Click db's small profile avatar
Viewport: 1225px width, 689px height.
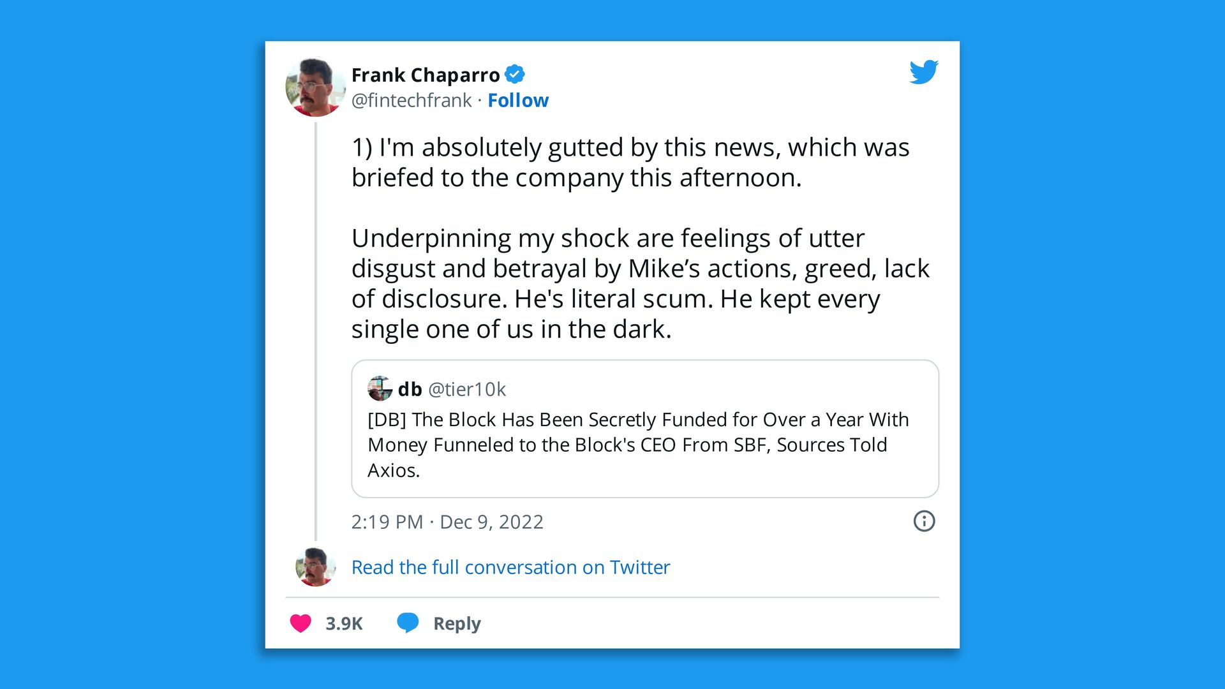click(x=380, y=389)
